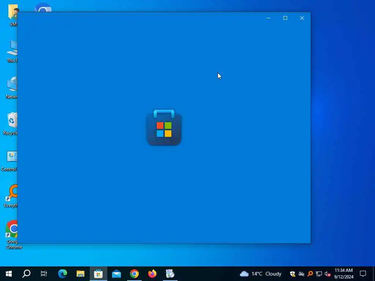The width and height of the screenshot is (375, 281).
Task: Close the Microsoft Store window
Action: [302, 18]
